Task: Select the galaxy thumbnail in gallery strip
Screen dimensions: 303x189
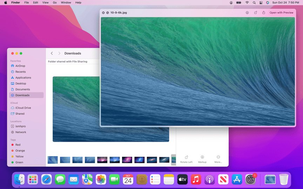Action: coord(152,160)
